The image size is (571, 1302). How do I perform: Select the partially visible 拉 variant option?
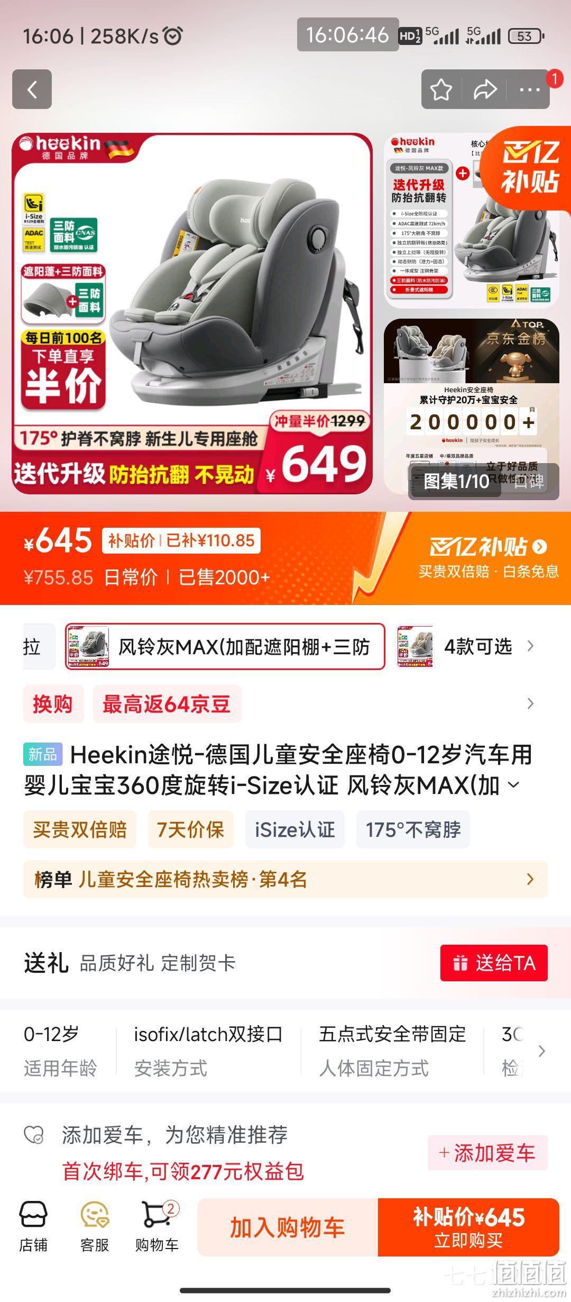point(39,647)
